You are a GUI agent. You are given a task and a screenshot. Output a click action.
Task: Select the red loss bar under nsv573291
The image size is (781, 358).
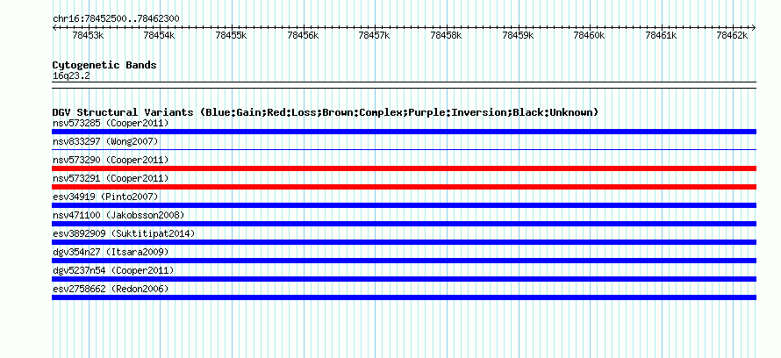pyautogui.click(x=404, y=187)
